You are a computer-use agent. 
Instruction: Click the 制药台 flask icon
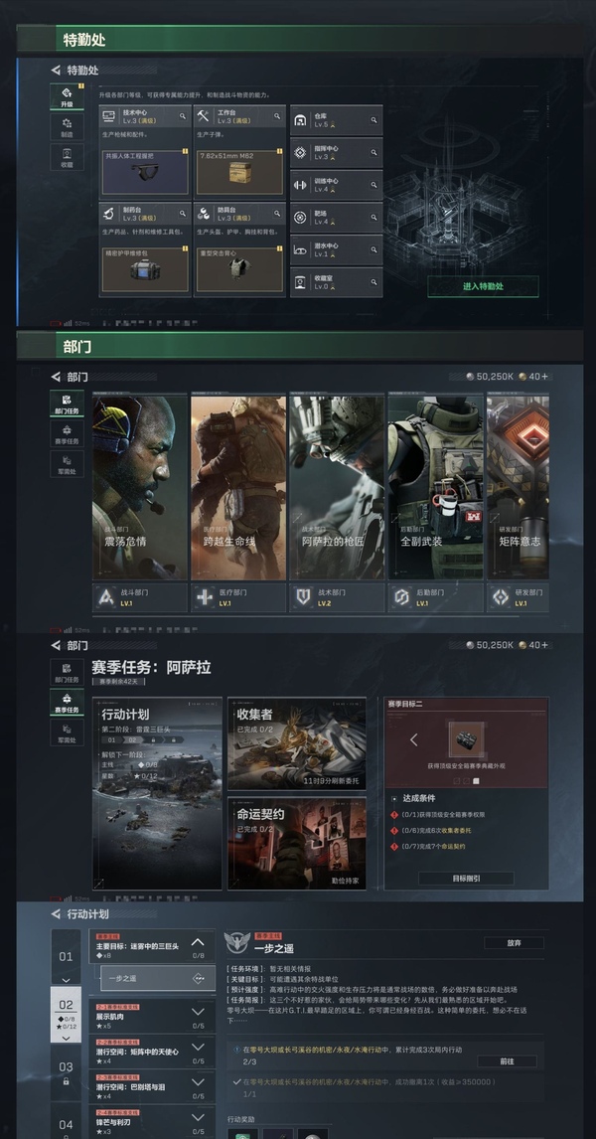[109, 214]
